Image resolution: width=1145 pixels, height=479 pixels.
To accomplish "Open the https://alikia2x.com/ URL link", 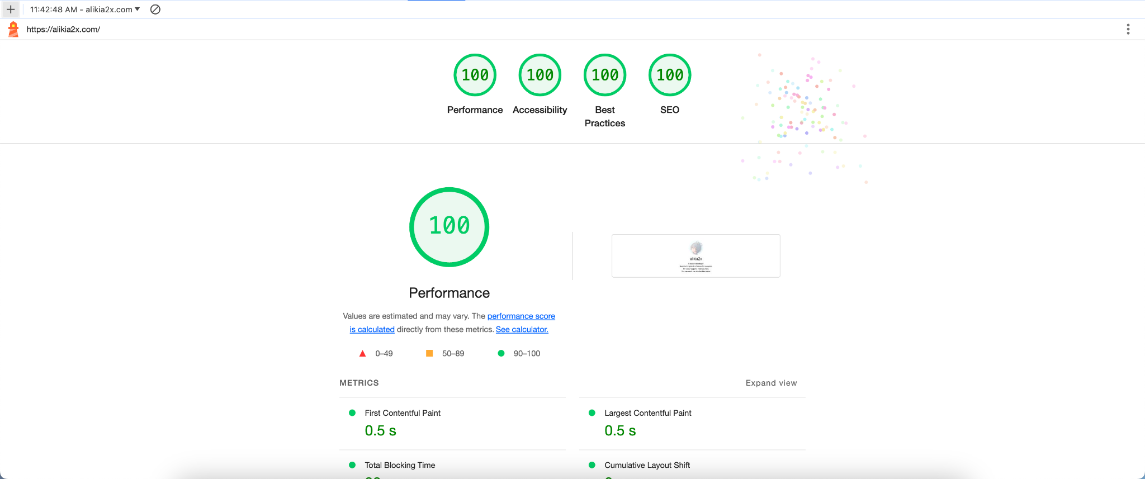I will coord(63,30).
